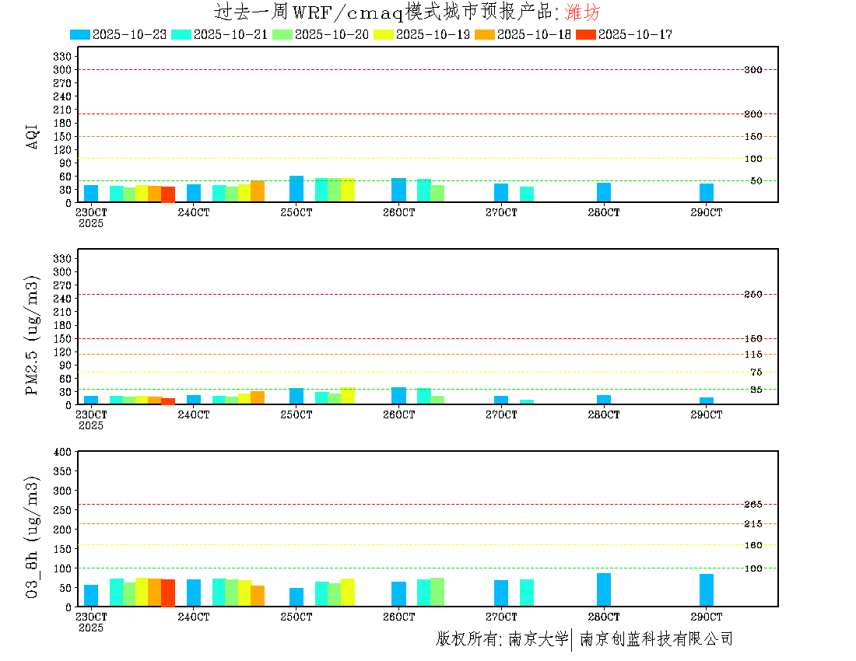
Task: Select the blue O3_8h bar at 28OCT
Action: pos(604,589)
